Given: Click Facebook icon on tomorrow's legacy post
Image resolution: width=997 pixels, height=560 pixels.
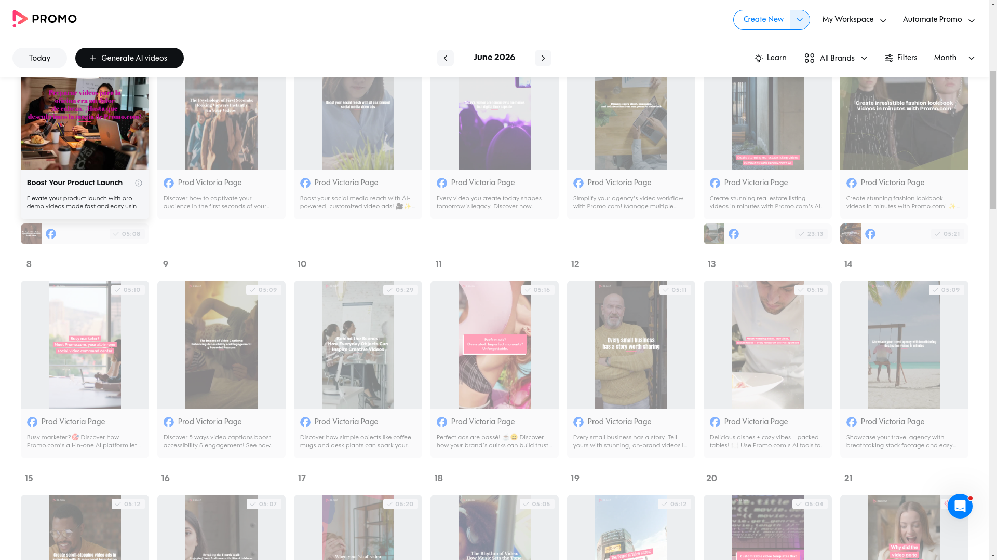Looking at the screenshot, I should tap(442, 183).
